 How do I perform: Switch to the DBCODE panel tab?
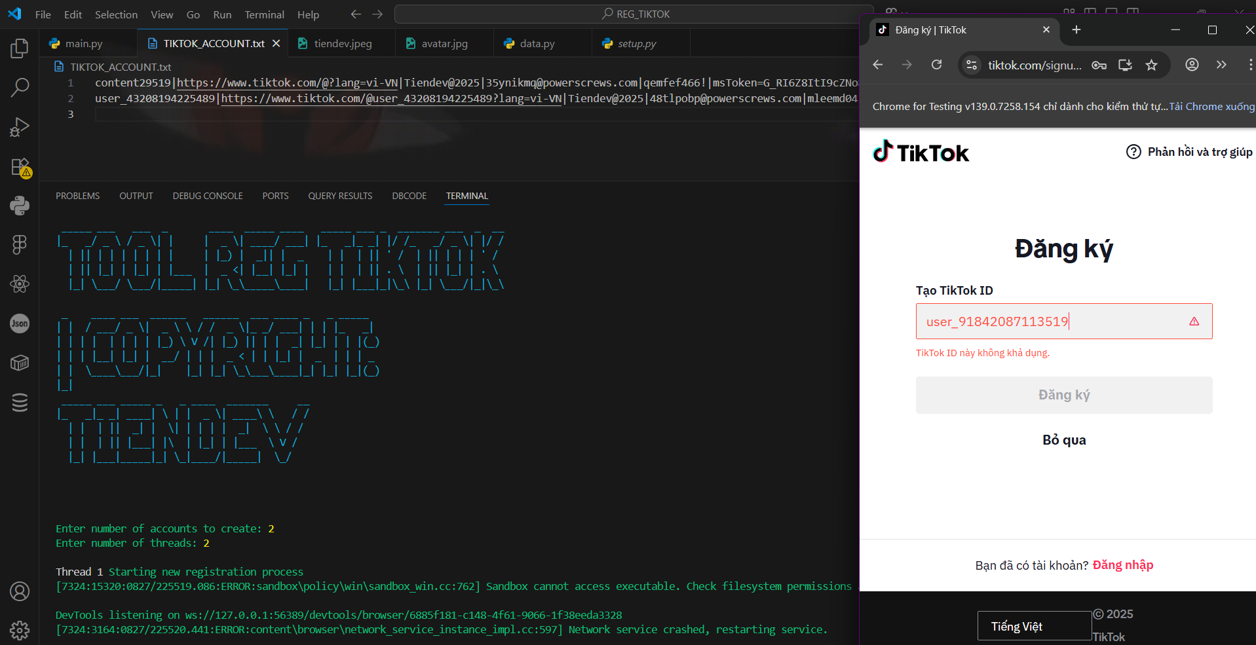click(x=409, y=196)
